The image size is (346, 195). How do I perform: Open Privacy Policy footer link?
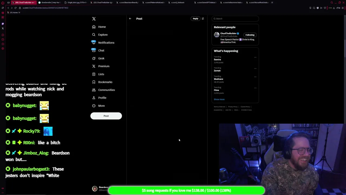pyautogui.click(x=233, y=107)
